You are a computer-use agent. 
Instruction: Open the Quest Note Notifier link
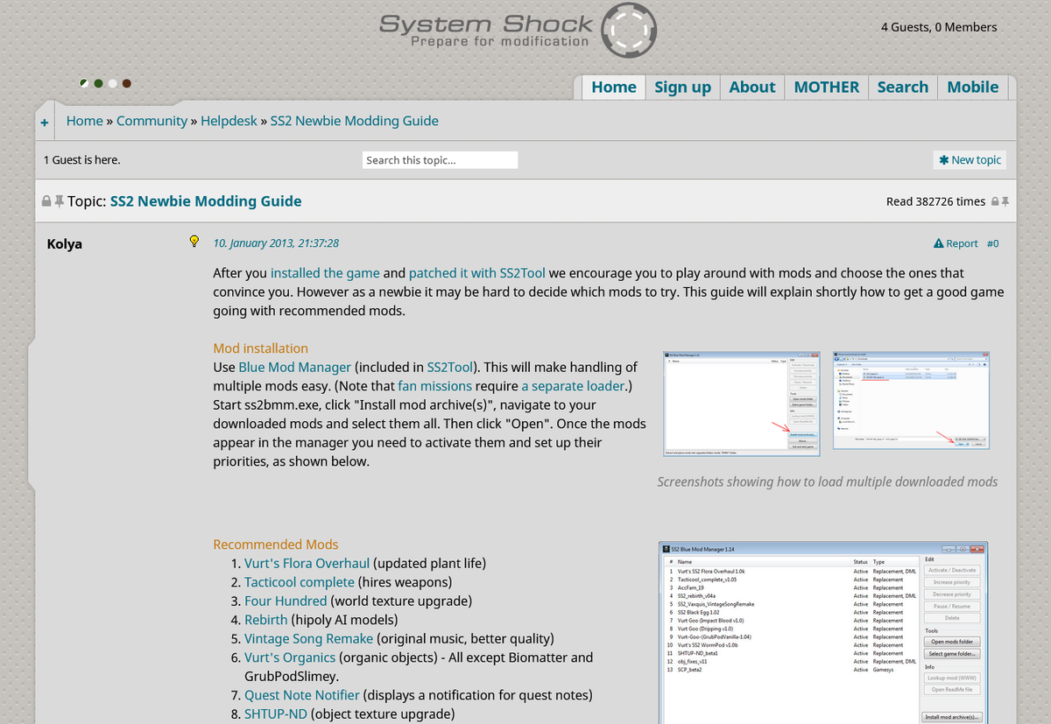[x=302, y=695]
